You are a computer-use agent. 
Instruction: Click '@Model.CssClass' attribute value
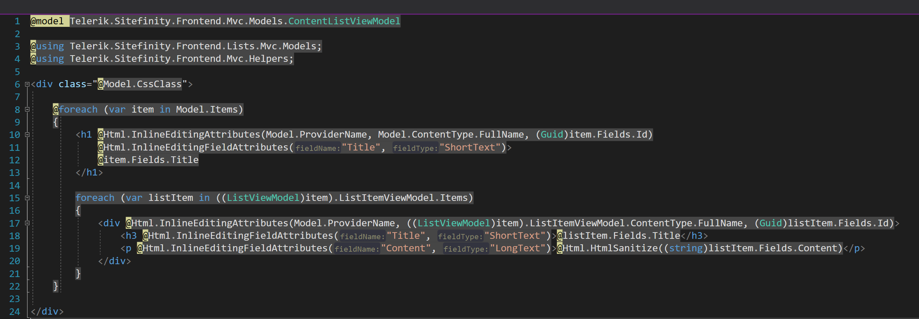click(x=140, y=84)
